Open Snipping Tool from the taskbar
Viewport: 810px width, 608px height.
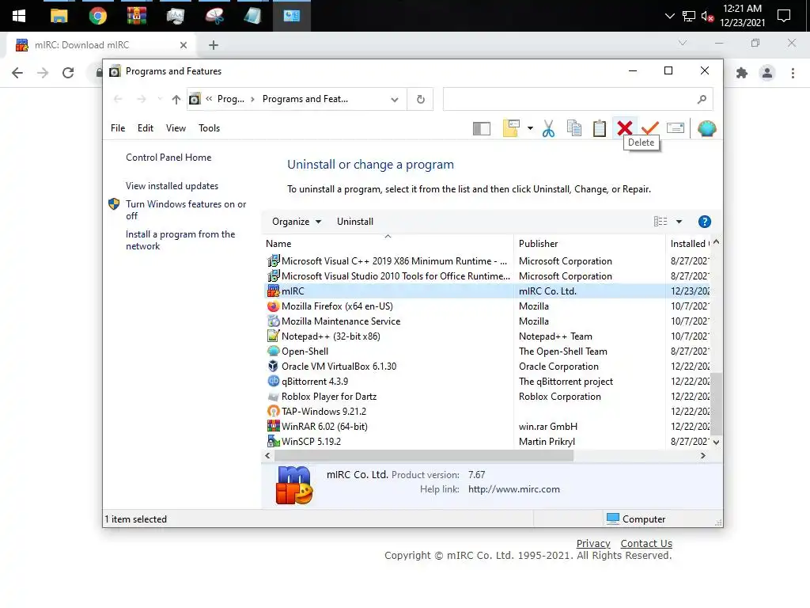tap(214, 16)
